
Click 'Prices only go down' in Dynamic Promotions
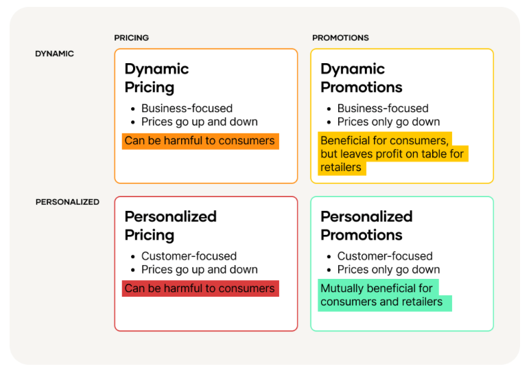(x=388, y=122)
